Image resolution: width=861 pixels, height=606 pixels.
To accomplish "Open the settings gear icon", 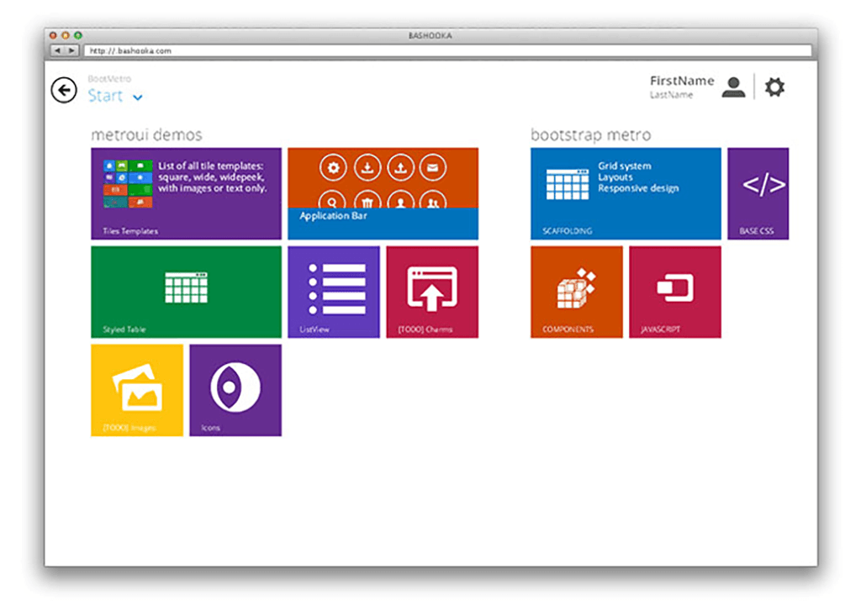I will tap(774, 87).
